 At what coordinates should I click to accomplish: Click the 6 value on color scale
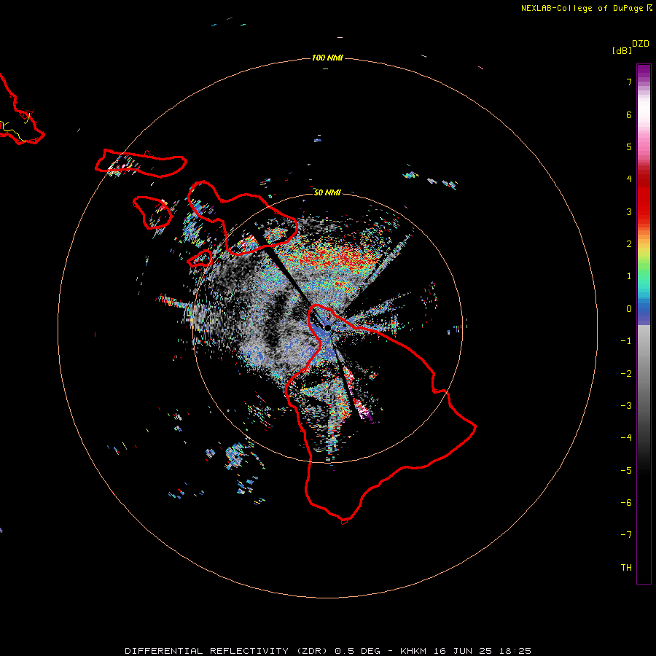click(629, 114)
